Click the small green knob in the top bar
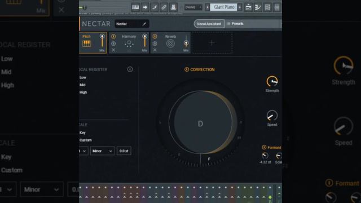361x203 pixels. 84,7
